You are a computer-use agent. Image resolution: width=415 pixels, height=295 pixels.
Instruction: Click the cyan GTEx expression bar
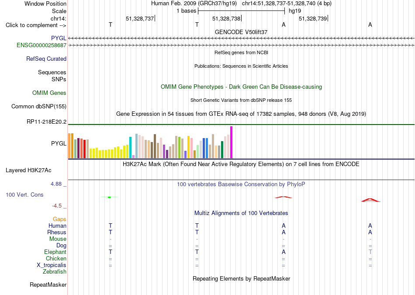[x=130, y=148]
